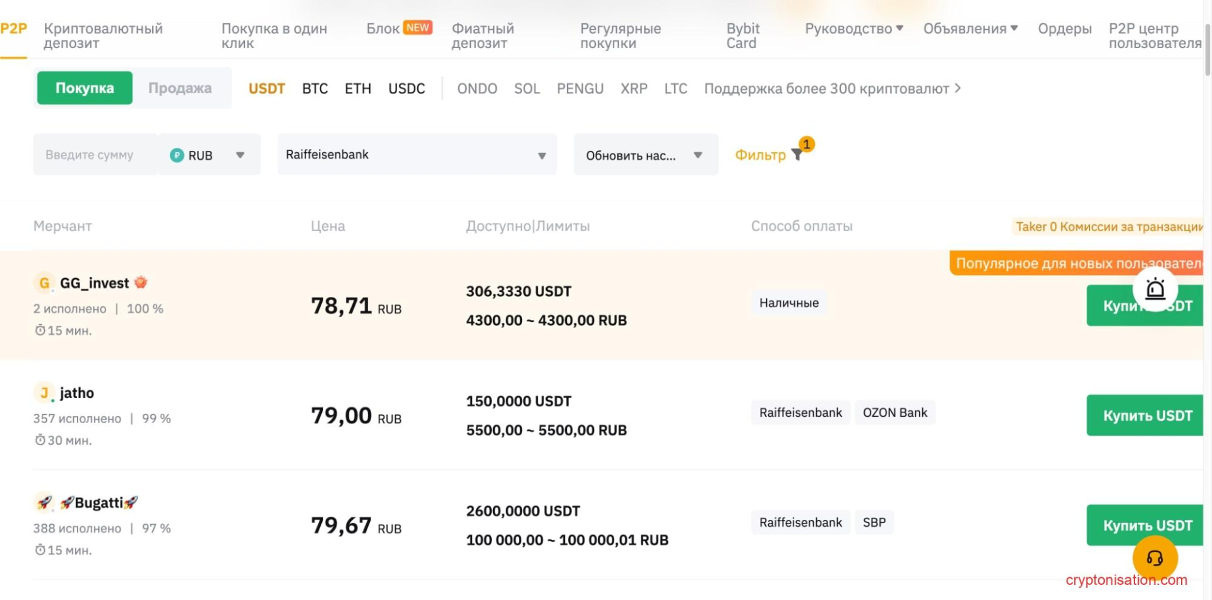Open the headset support chat icon
Screen dimensions: 1212x600
click(x=1155, y=558)
